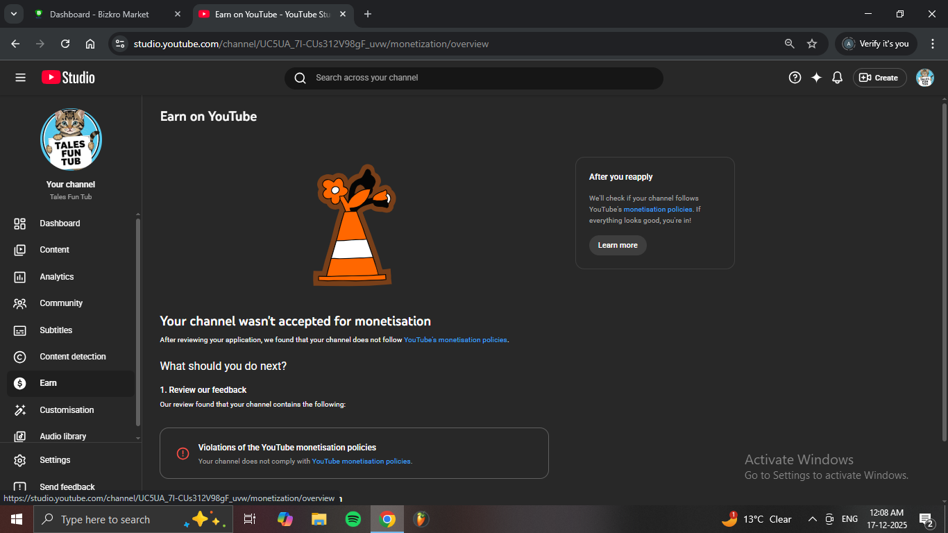Bookmark this page with the star icon
Image resolution: width=948 pixels, height=533 pixels.
pyautogui.click(x=812, y=44)
